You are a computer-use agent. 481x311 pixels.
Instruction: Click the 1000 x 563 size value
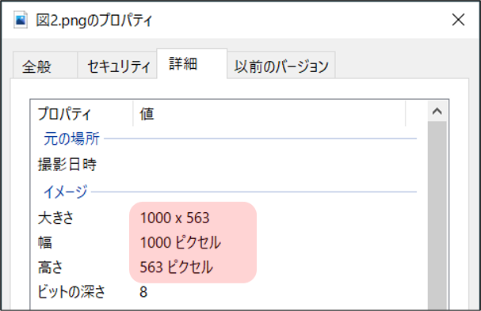pyautogui.click(x=175, y=218)
